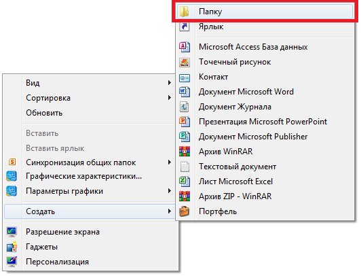Expand the Вид submenu arrow
Viewport: 361px width, 276px height.
(170, 83)
